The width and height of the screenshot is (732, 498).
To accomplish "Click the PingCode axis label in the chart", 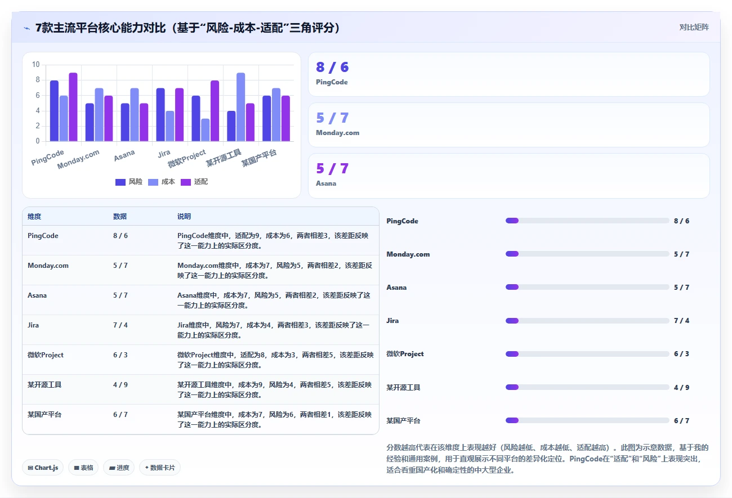I will (48, 157).
